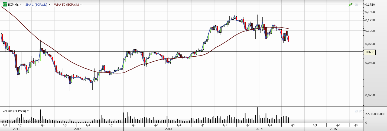Click the last red candlestick on the chart
Viewport: 387px width, 131px height.
pyautogui.click(x=289, y=39)
